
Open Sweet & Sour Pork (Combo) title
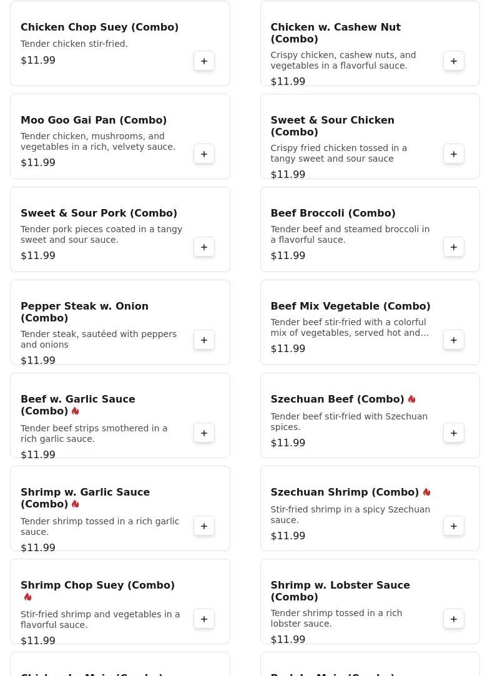[99, 213]
